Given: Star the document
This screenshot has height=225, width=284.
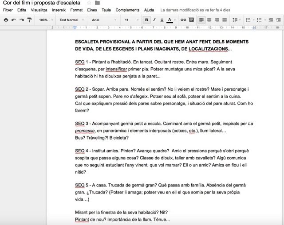Looking at the screenshot, I should pyautogui.click(x=89, y=3).
